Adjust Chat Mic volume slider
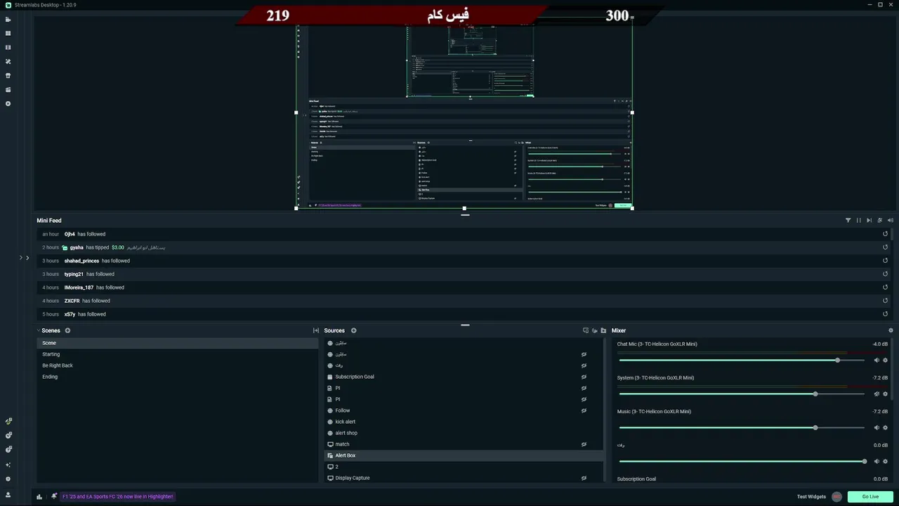The image size is (899, 506). (x=742, y=361)
